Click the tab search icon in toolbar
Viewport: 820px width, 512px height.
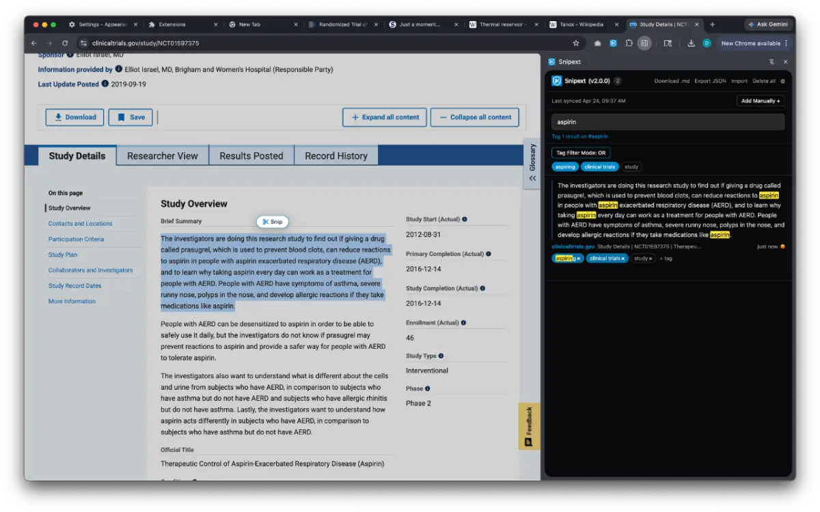pyautogui.click(x=668, y=43)
